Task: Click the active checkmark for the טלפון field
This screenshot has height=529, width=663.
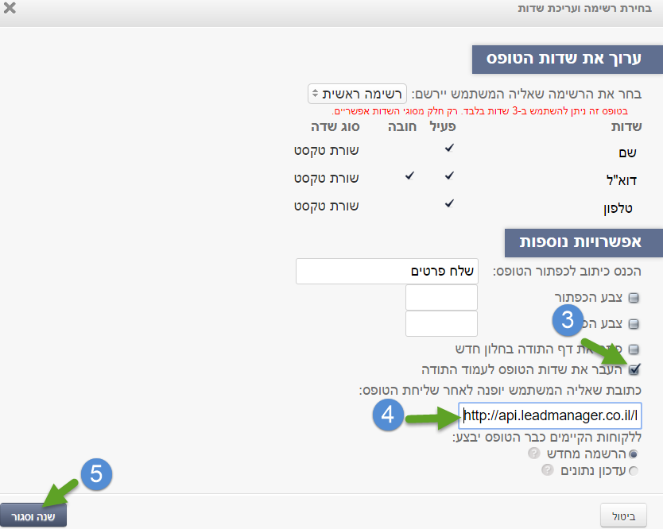Action: coord(449,203)
